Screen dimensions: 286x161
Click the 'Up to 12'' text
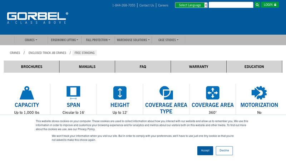120,112
